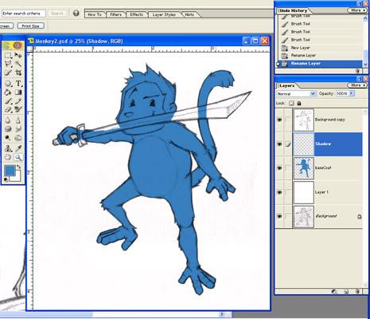
Task: Hide the Shadow layer
Action: (279, 144)
